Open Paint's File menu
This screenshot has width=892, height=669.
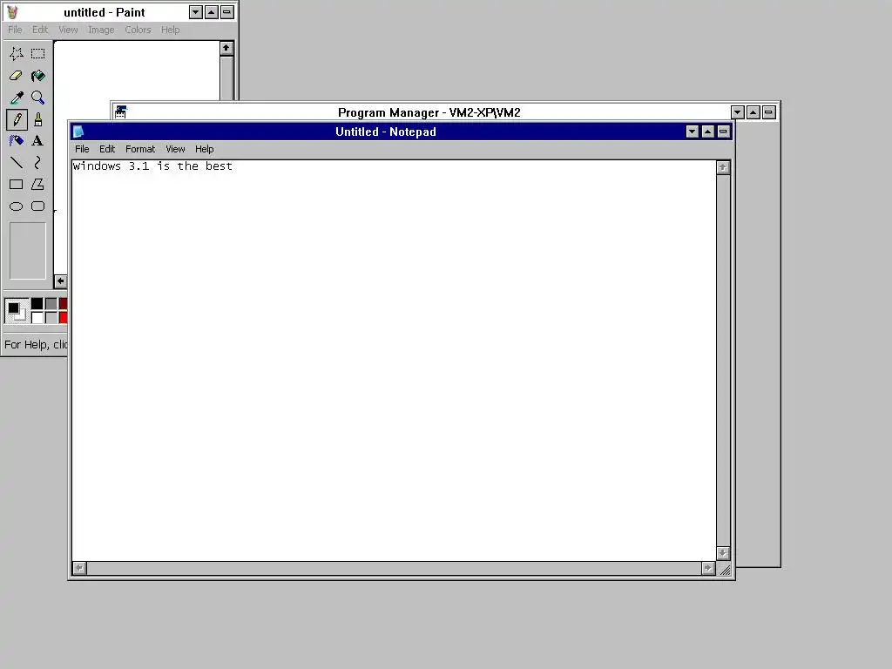point(15,30)
